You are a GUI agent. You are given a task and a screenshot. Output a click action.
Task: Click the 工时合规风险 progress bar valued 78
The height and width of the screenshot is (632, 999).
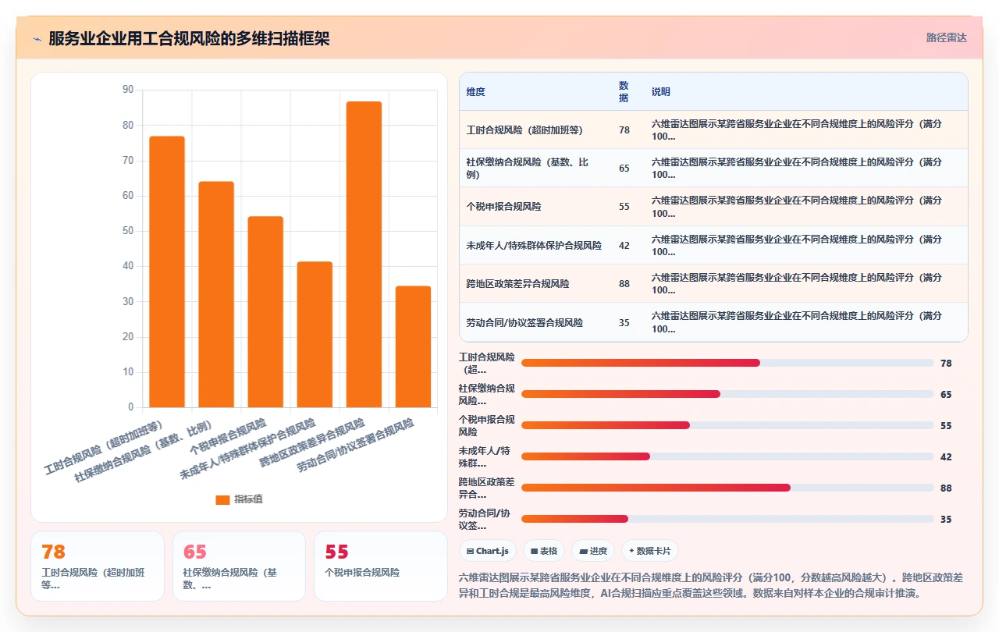(x=727, y=363)
